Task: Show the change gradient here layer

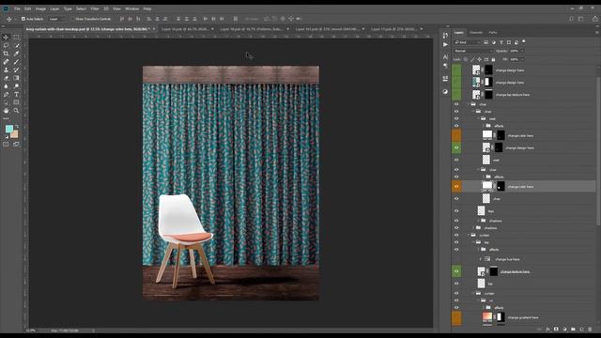Action: click(456, 317)
